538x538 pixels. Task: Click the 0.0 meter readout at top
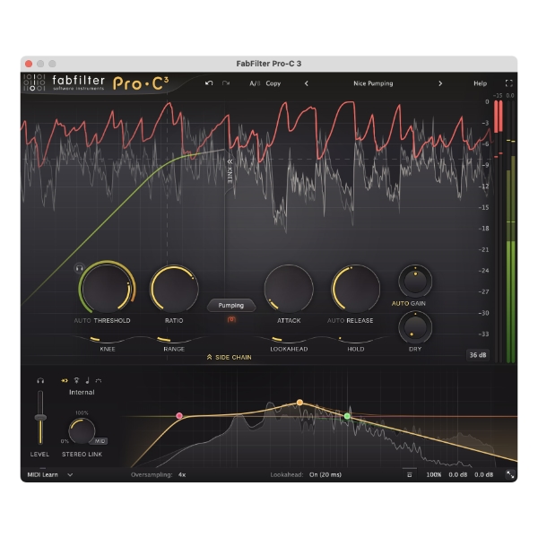click(510, 96)
